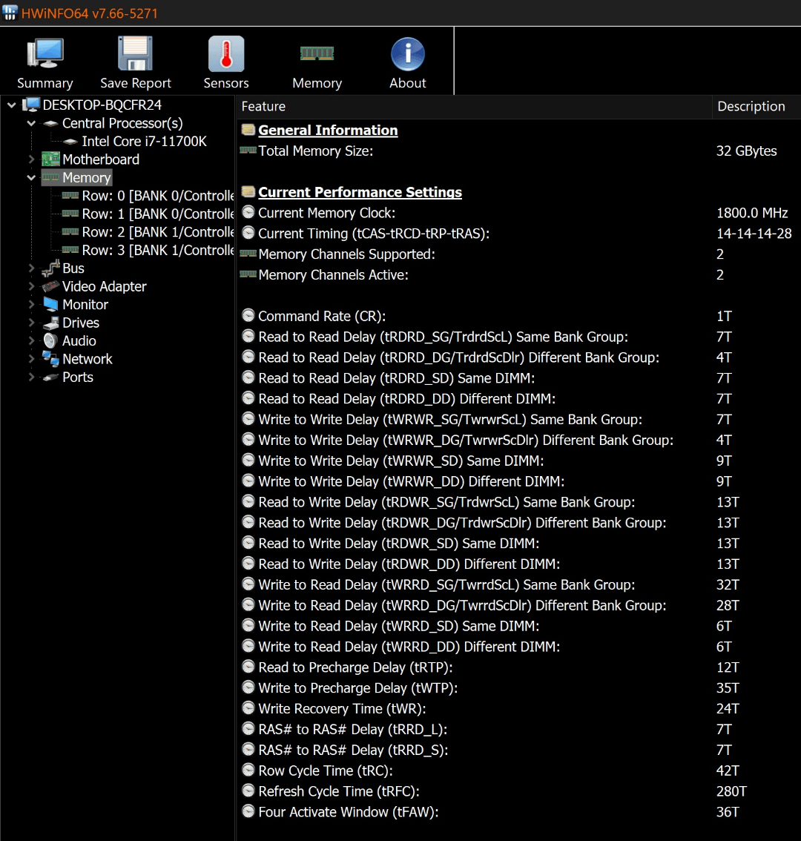Select Row: 0 [BANK 0/Controller memory entry
The height and width of the screenshot is (841, 801).
pos(158,196)
